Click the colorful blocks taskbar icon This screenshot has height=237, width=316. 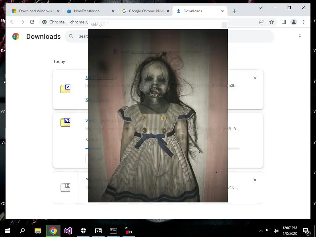(129, 231)
